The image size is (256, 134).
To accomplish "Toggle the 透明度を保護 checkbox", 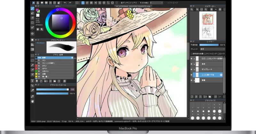I will [192, 54].
